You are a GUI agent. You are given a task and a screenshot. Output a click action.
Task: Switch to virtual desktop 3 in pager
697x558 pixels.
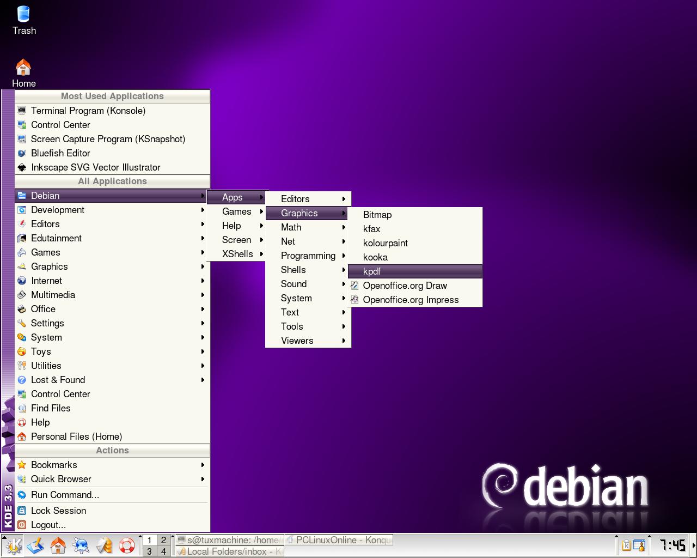click(x=149, y=551)
